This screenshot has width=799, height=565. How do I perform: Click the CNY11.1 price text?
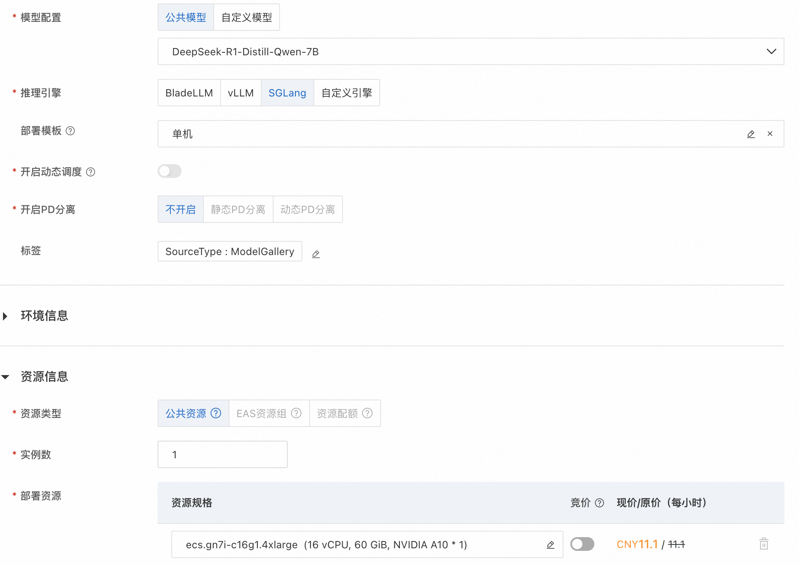[x=637, y=544]
